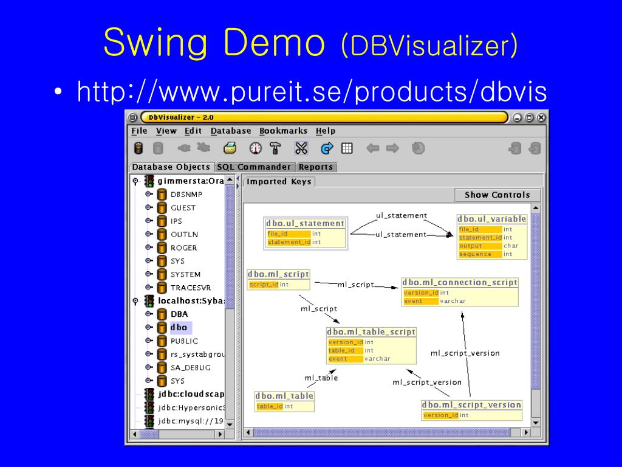Click the greyed-out commit database icon
Screen dimensions: 622x467
coord(515,148)
